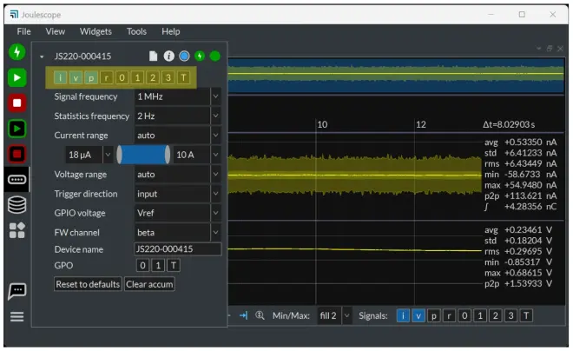The width and height of the screenshot is (573, 351).
Task: Click Reset to defaults button
Action: tap(88, 284)
